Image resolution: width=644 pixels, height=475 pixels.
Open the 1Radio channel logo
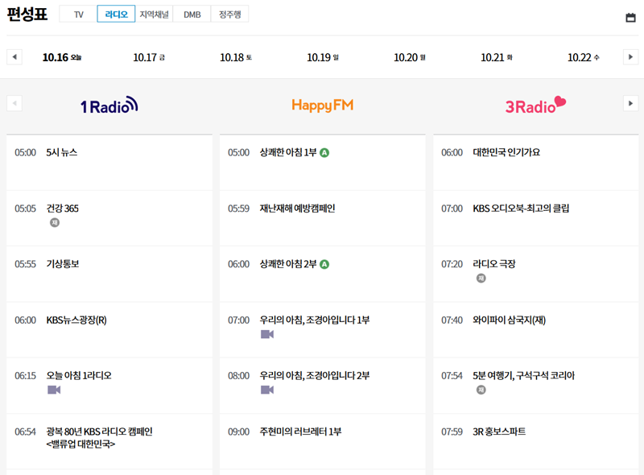pos(109,105)
